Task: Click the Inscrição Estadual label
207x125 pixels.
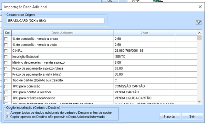Action: click(26, 57)
